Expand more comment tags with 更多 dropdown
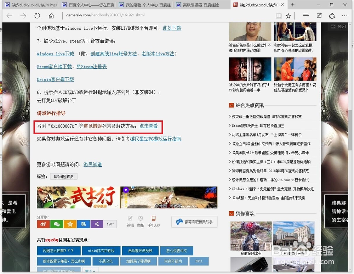Image resolution: width=354 pixels, height=274 pixels. pos(90,270)
